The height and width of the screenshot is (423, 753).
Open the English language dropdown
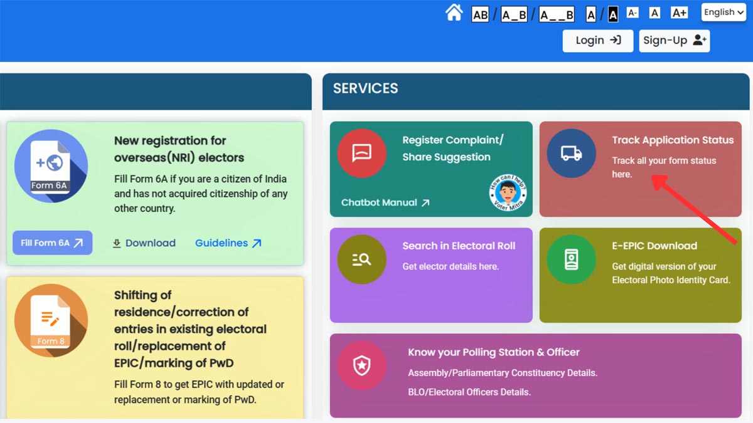pyautogui.click(x=723, y=12)
